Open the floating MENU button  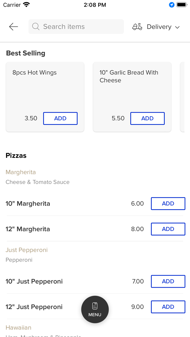95,309
